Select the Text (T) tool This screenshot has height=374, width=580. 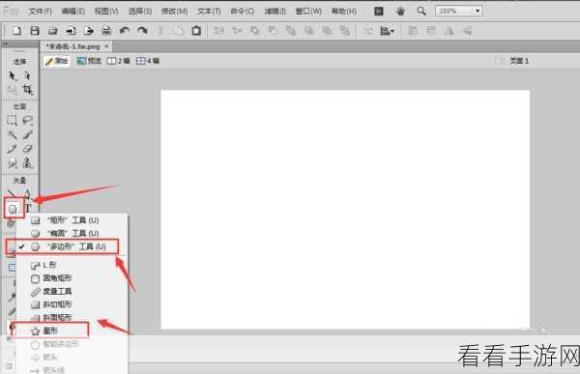(x=28, y=209)
